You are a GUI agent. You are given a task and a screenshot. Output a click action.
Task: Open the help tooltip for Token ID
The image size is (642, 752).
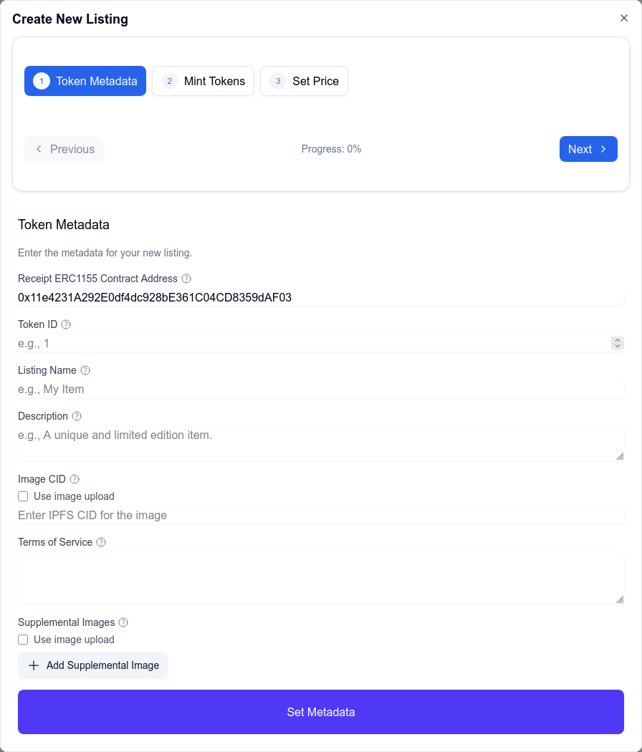click(x=65, y=324)
